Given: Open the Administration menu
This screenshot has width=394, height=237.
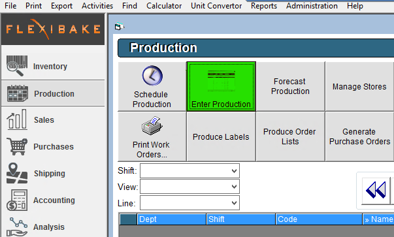Looking at the screenshot, I should coord(312,6).
